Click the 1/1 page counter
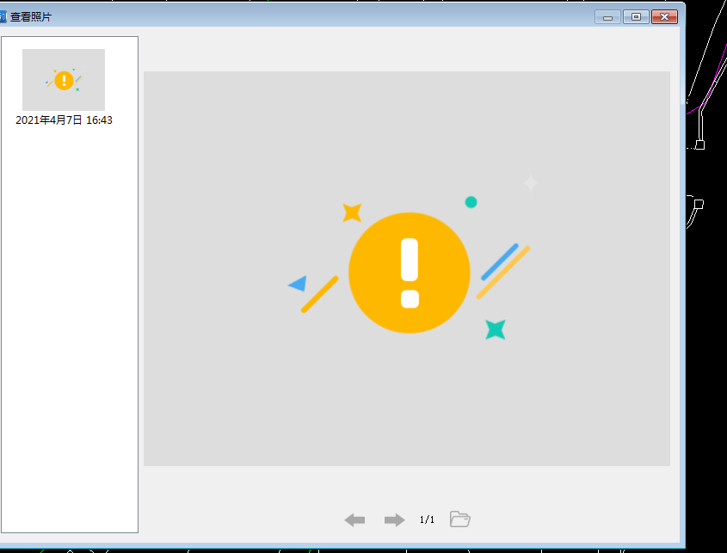 (427, 519)
